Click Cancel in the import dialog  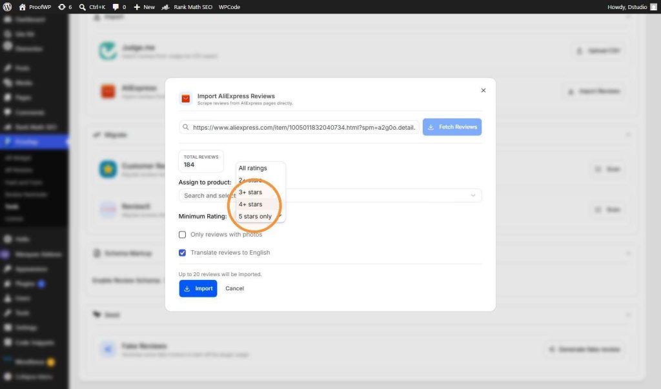(234, 288)
